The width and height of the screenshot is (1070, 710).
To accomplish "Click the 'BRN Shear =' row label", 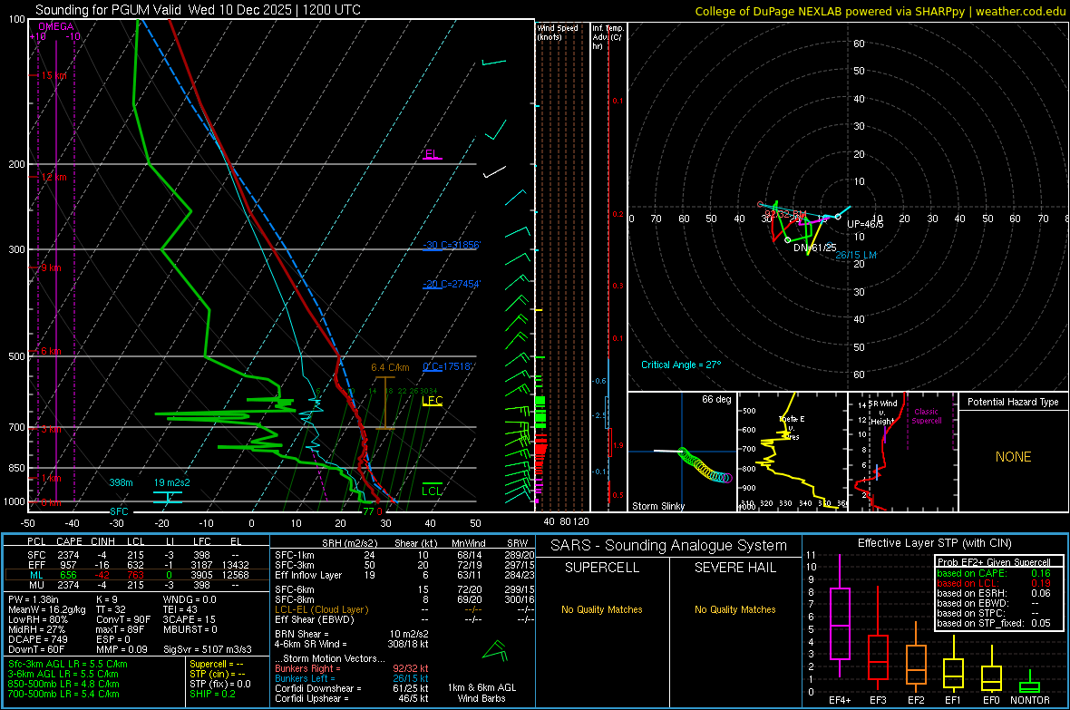I will pos(302,634).
